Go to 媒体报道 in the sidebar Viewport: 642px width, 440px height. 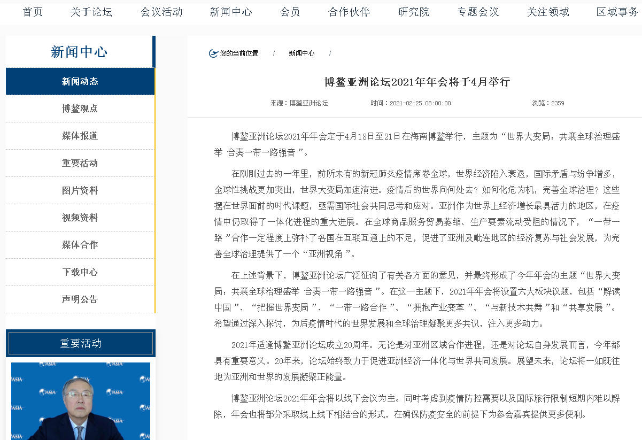[x=80, y=136]
